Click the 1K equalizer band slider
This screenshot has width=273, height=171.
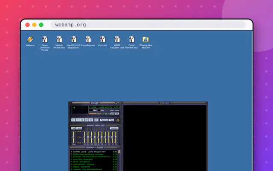pos(99,137)
